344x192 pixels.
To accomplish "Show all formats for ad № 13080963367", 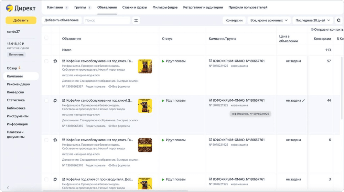I will pos(119,87).
